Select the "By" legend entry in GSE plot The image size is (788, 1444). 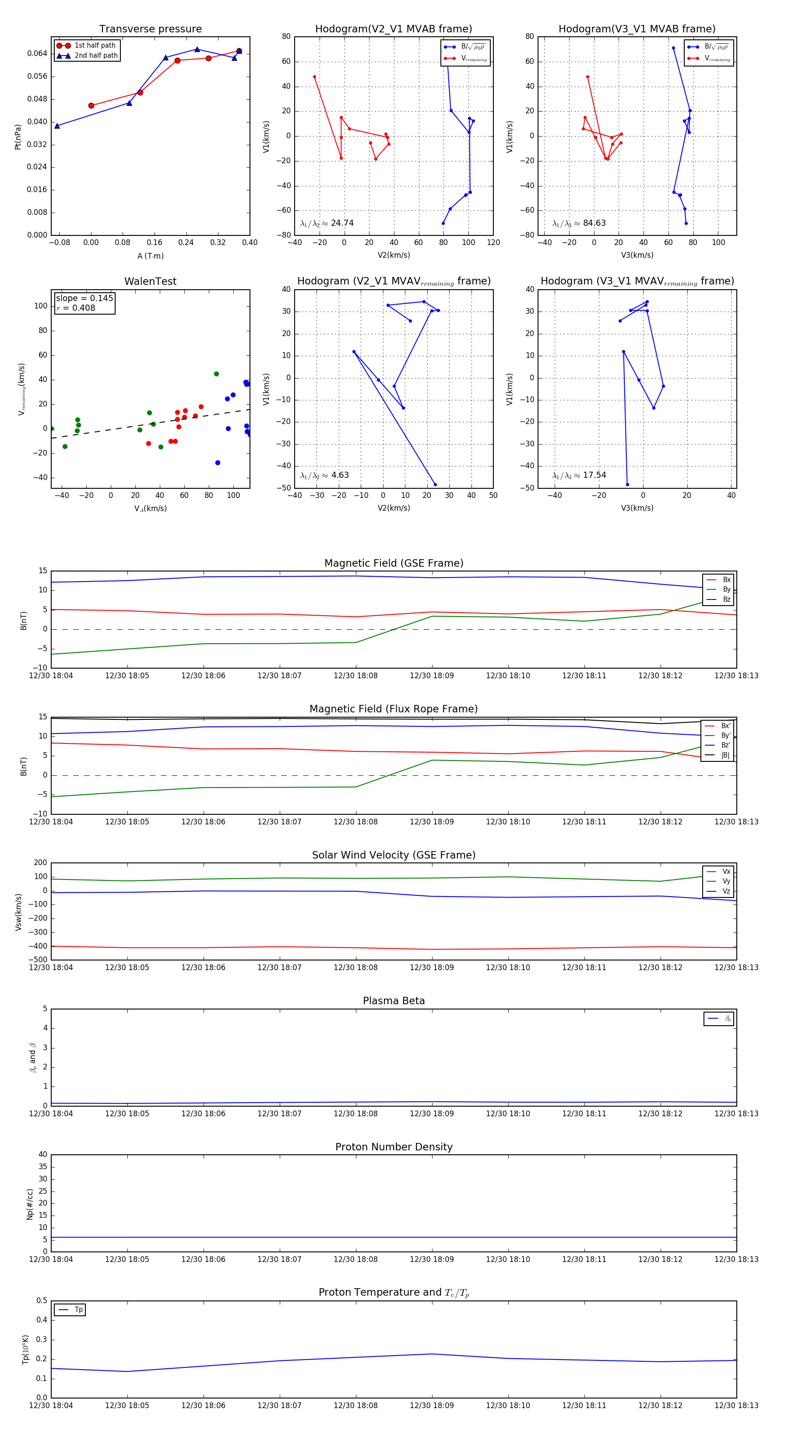coord(718,590)
